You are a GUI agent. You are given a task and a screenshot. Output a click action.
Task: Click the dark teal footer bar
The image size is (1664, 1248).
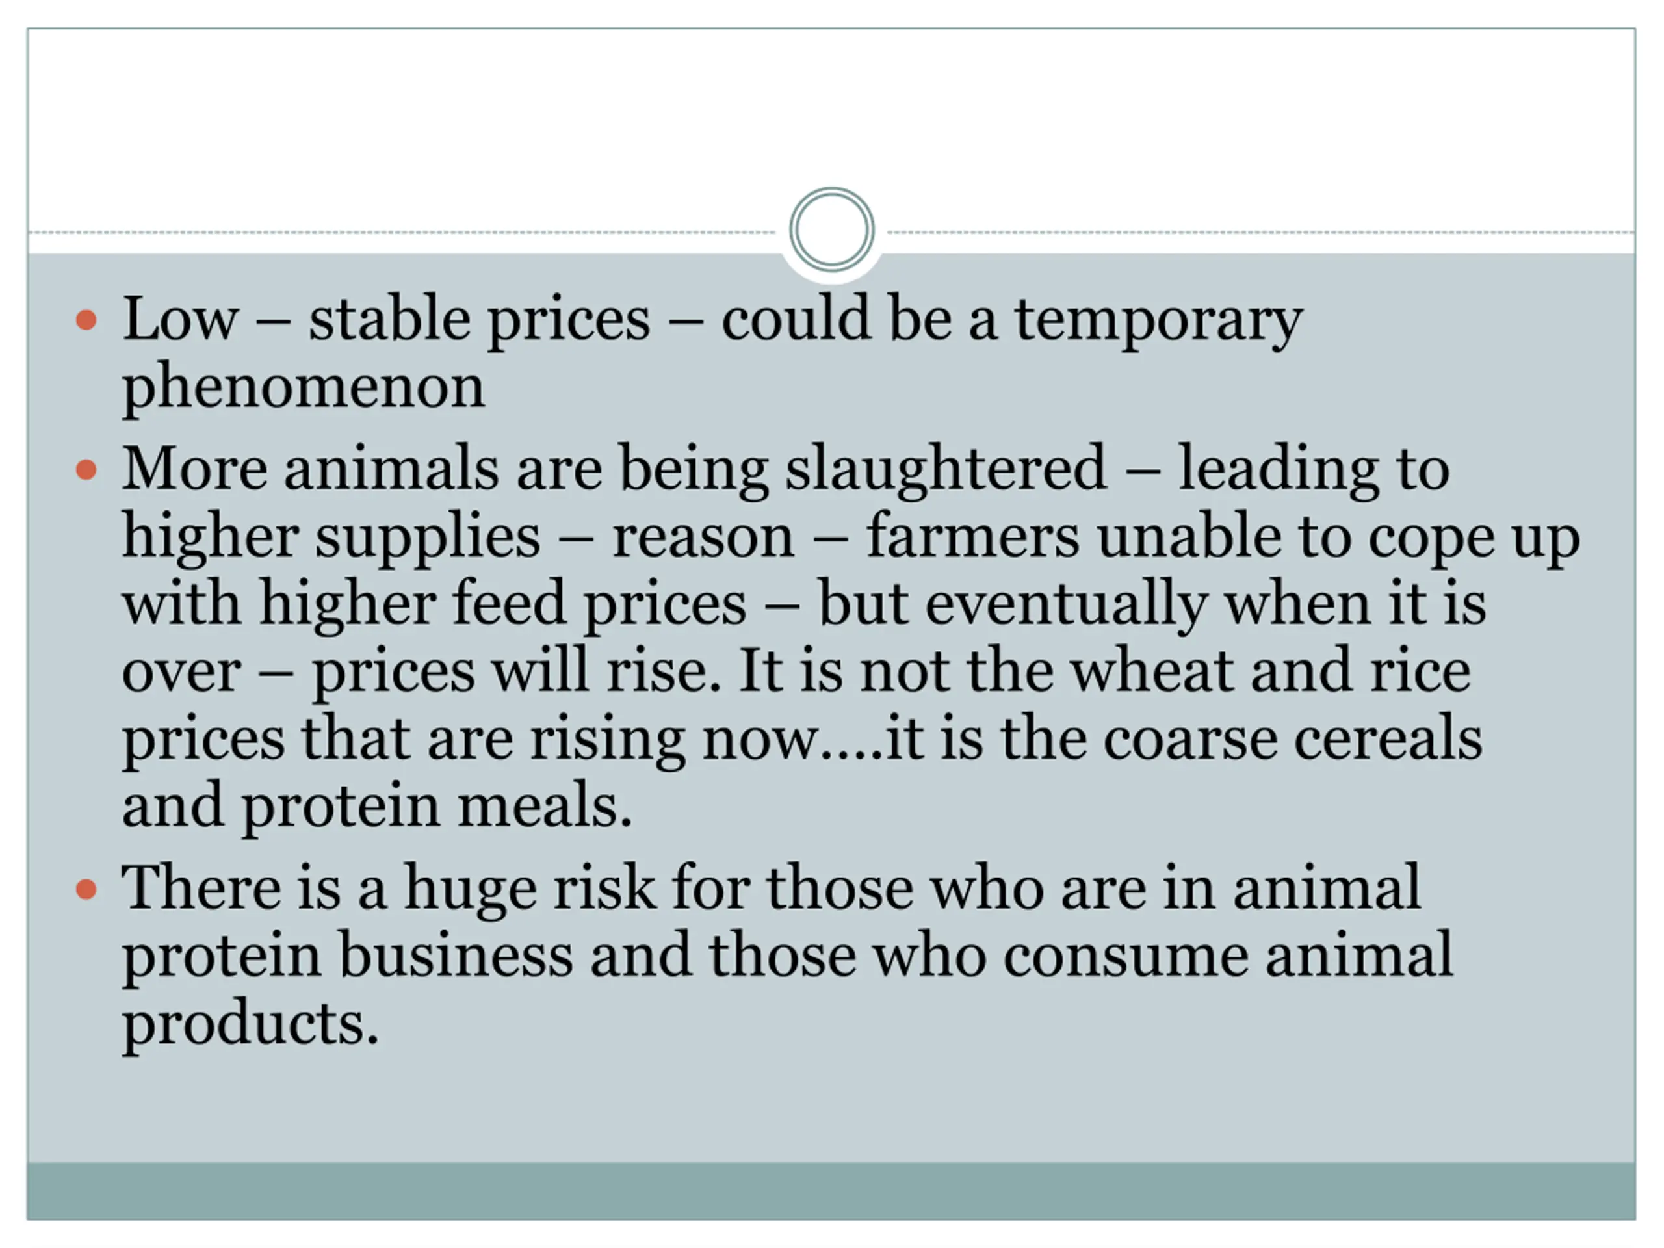coord(831,1190)
